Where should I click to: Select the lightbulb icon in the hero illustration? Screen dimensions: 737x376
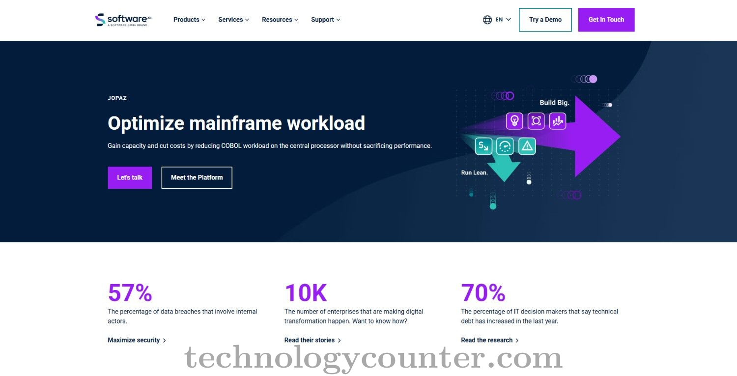pyautogui.click(x=514, y=121)
